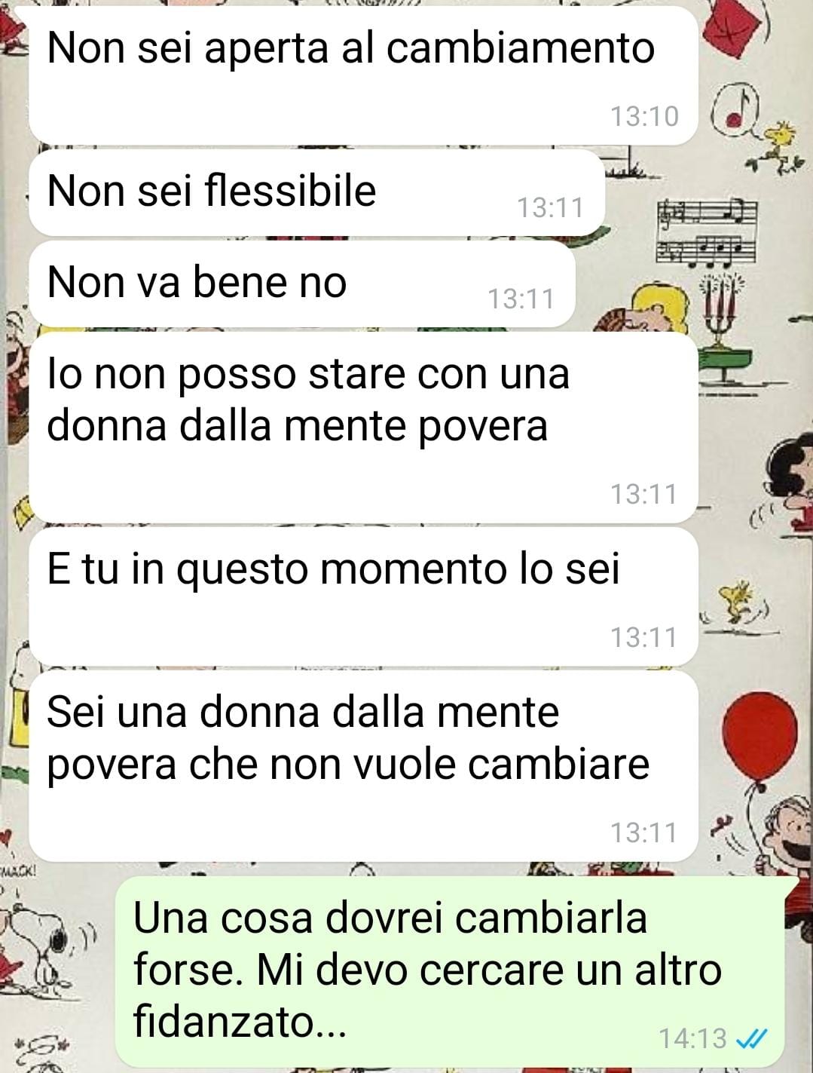The height and width of the screenshot is (1073, 813).
Task: Click the 13:11 timestamp beside 'Non sei flessibile'
Action: point(551,207)
